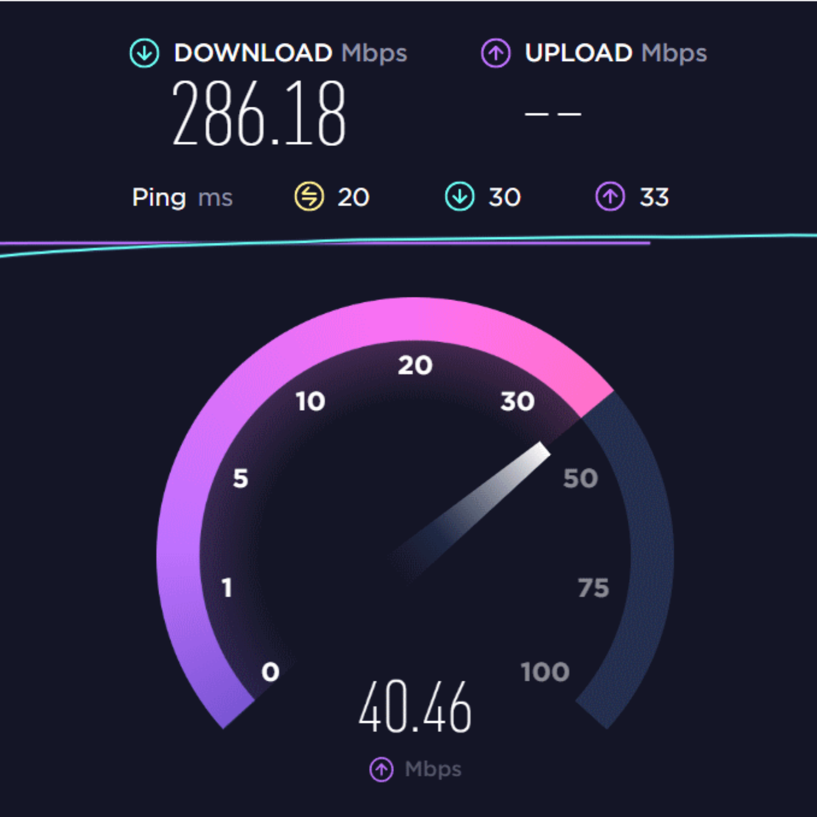
Task: Click the 100 mark on the speed gauge
Action: click(x=545, y=672)
